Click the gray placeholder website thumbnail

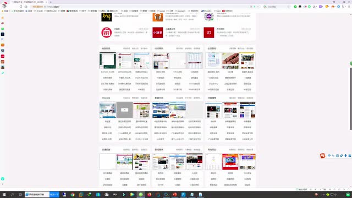click(125, 110)
